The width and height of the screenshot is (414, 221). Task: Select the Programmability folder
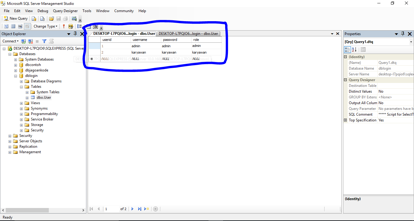click(x=44, y=114)
